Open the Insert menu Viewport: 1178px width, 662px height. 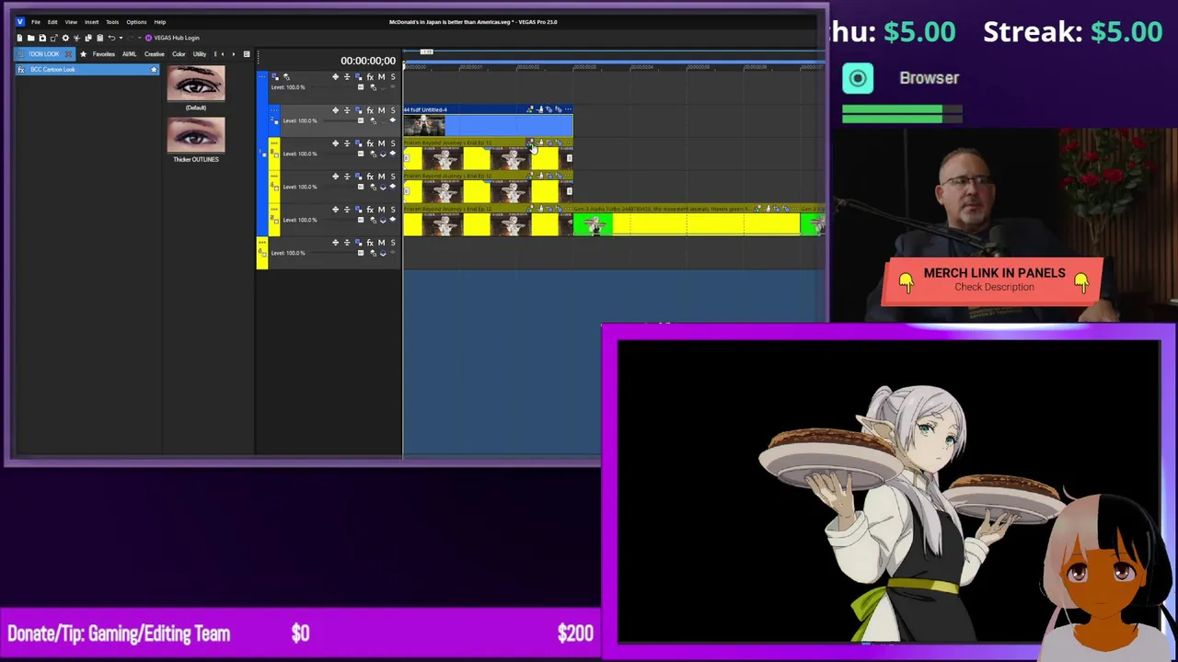coord(92,22)
